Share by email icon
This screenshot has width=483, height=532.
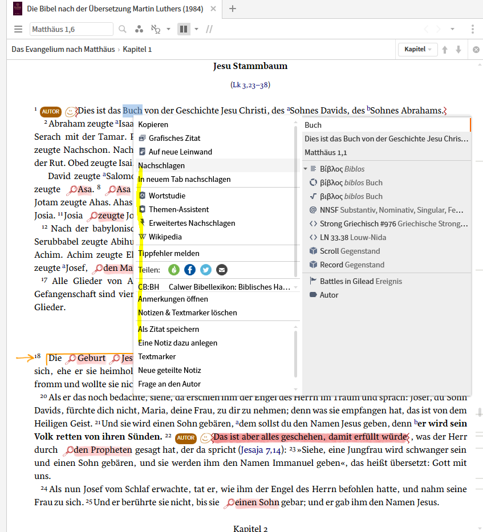222,270
